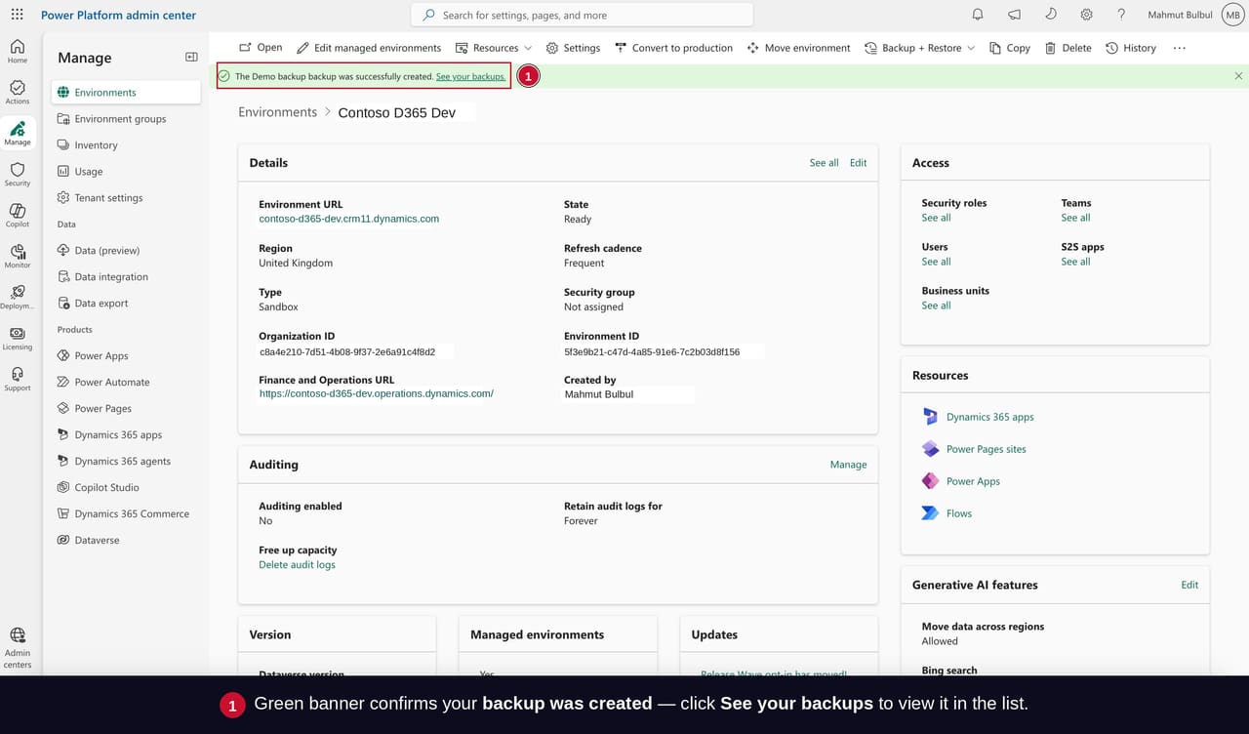This screenshot has height=734, width=1249.
Task: Open Copilot in left rail
Action: click(x=18, y=215)
